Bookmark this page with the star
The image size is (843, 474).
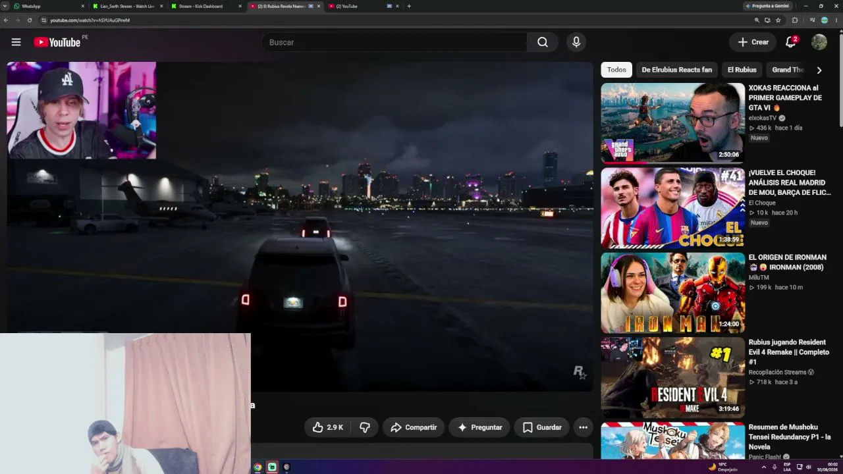pyautogui.click(x=778, y=20)
